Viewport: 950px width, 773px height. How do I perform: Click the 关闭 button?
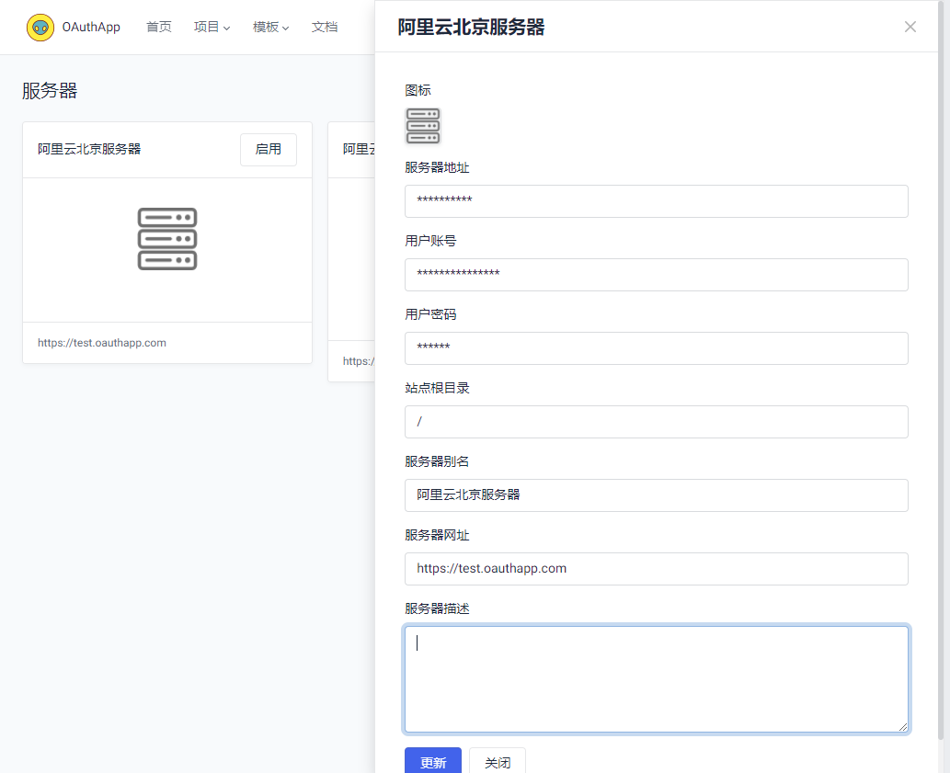tap(498, 762)
